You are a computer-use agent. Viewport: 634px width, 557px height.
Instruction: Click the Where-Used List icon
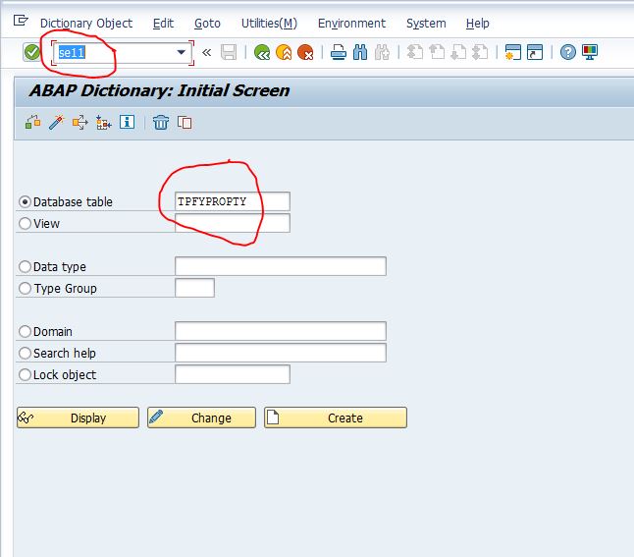coord(80,122)
